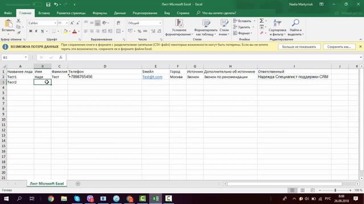Viewport: 364px width, 204px height.
Task: Click the Clear eraser icon
Action: (262, 33)
